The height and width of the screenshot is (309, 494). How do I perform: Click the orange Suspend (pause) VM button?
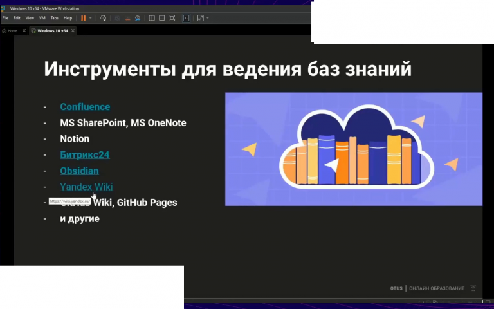(83, 18)
